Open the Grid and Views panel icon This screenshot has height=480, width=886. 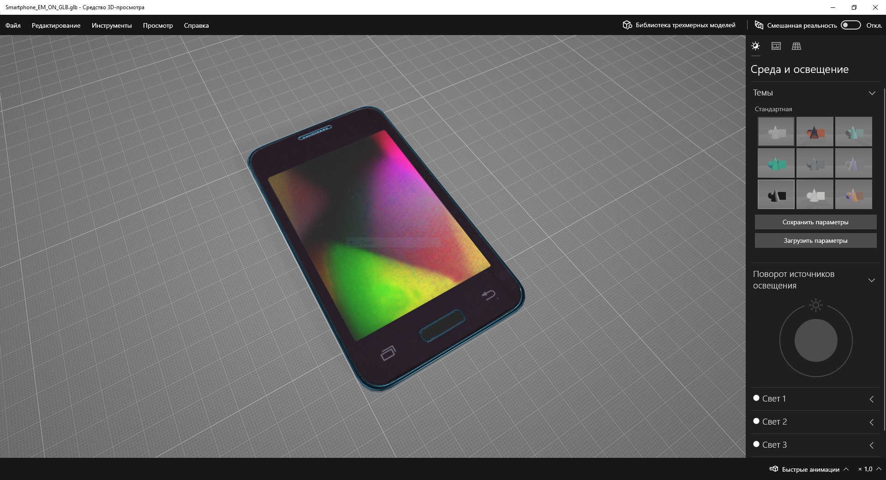coord(796,46)
